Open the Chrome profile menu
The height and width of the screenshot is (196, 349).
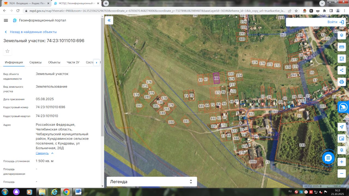tap(338, 11)
